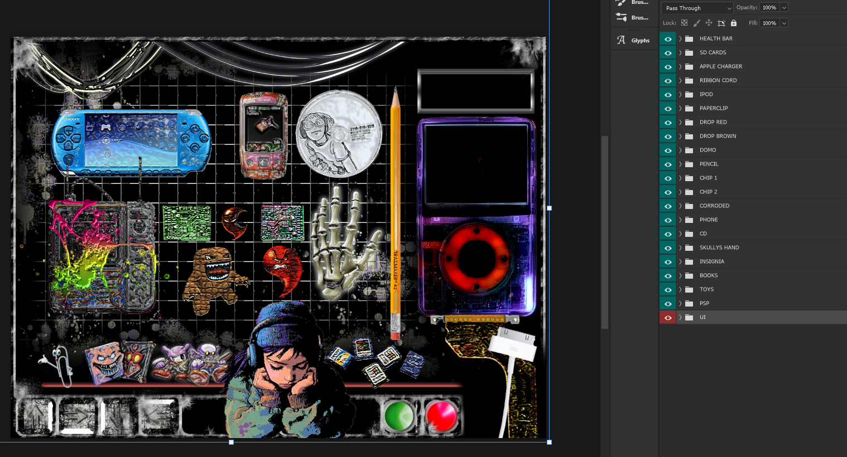Screen dimensions: 847x457
Task: Click the prevent artboard nesting lock icon
Action: (721, 23)
